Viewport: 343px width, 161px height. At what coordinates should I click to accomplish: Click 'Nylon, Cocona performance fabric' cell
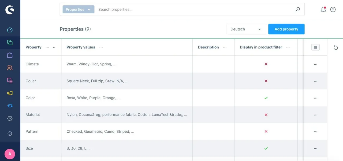(127, 115)
